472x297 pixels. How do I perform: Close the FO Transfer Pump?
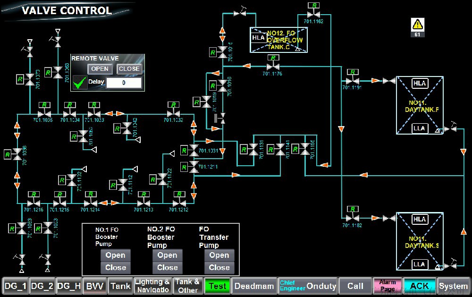[x=219, y=267]
